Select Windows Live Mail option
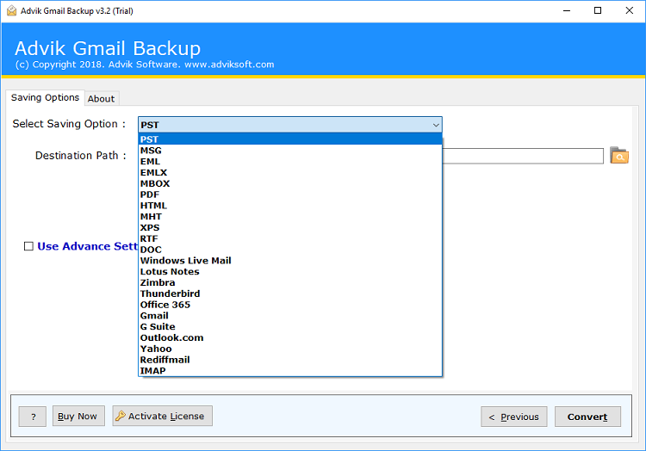The image size is (646, 451). click(x=290, y=261)
